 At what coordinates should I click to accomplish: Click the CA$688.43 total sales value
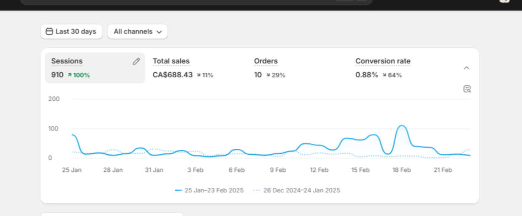(173, 75)
